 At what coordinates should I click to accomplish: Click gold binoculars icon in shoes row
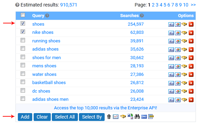pyautogui.click(x=184, y=24)
